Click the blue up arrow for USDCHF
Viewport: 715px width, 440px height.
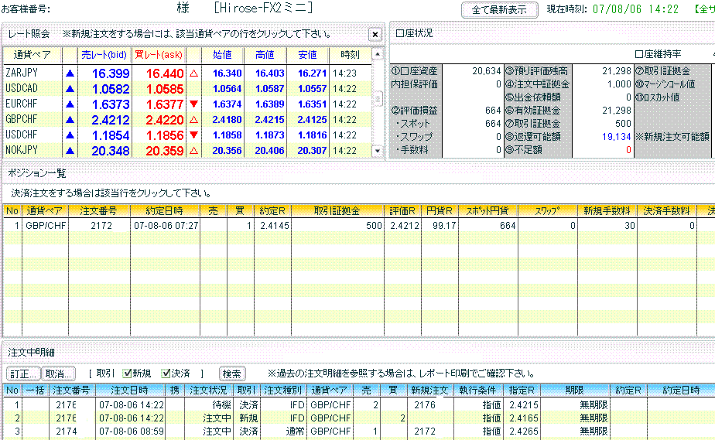click(x=70, y=135)
